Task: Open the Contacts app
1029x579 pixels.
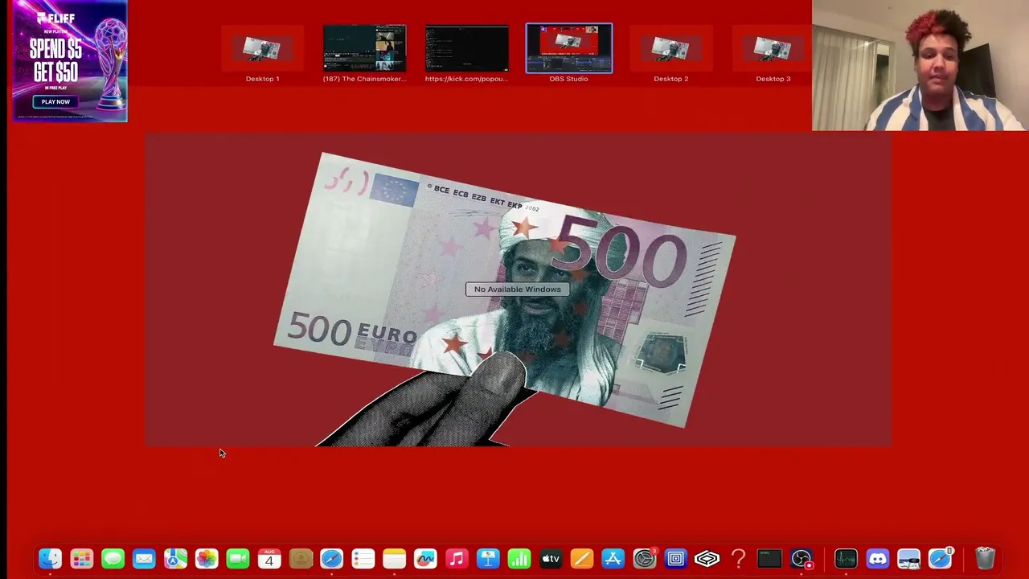Action: [301, 558]
